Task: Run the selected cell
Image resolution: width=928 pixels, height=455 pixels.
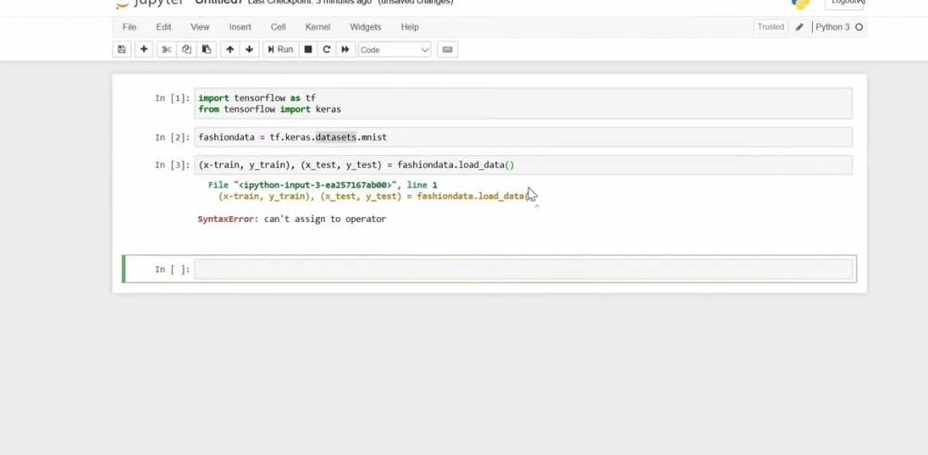Action: click(x=280, y=50)
